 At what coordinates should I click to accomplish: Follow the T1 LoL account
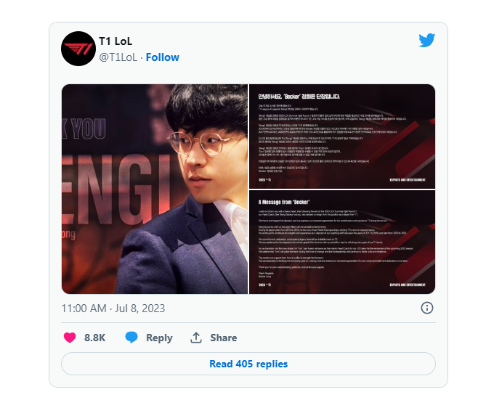tap(162, 57)
